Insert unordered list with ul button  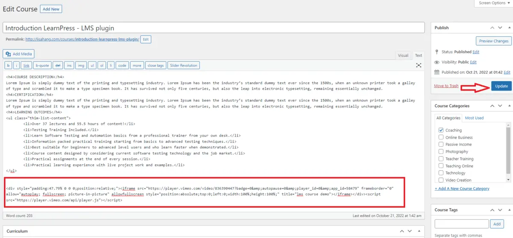pyautogui.click(x=92, y=65)
